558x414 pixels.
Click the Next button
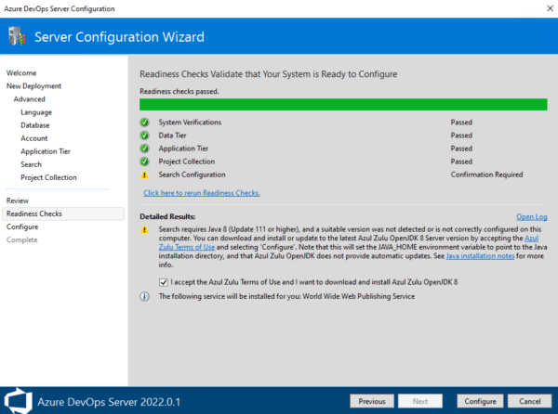[x=420, y=401]
